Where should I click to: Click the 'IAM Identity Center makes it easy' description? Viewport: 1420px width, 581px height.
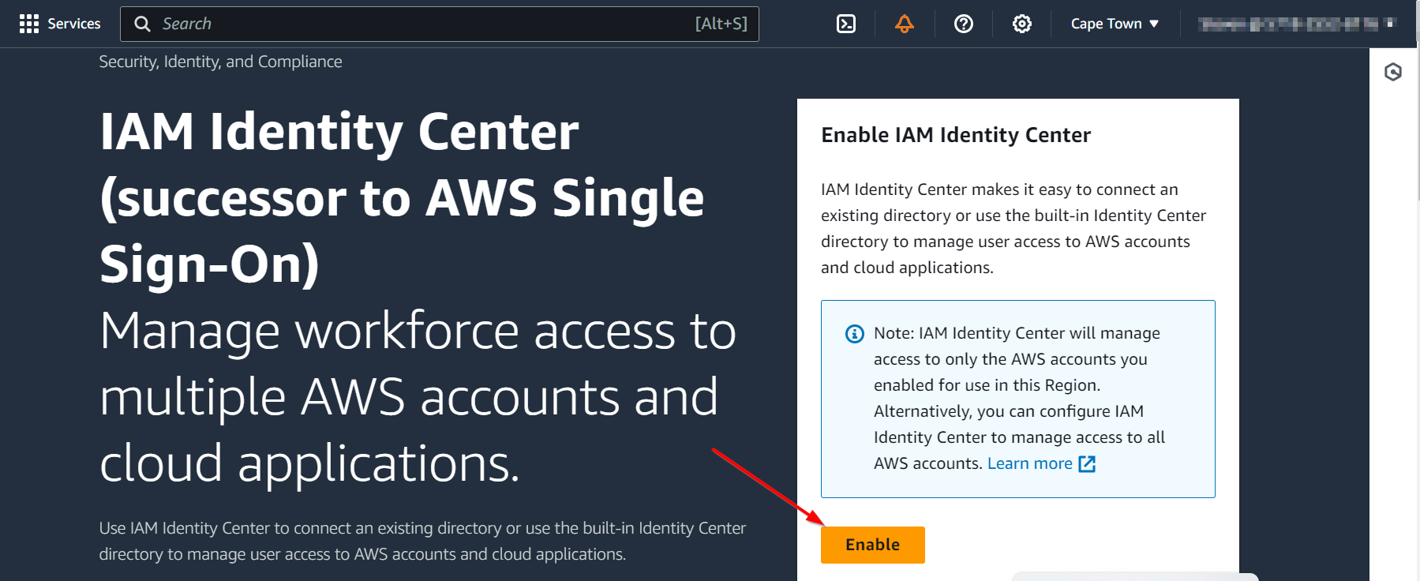[x=1013, y=228]
